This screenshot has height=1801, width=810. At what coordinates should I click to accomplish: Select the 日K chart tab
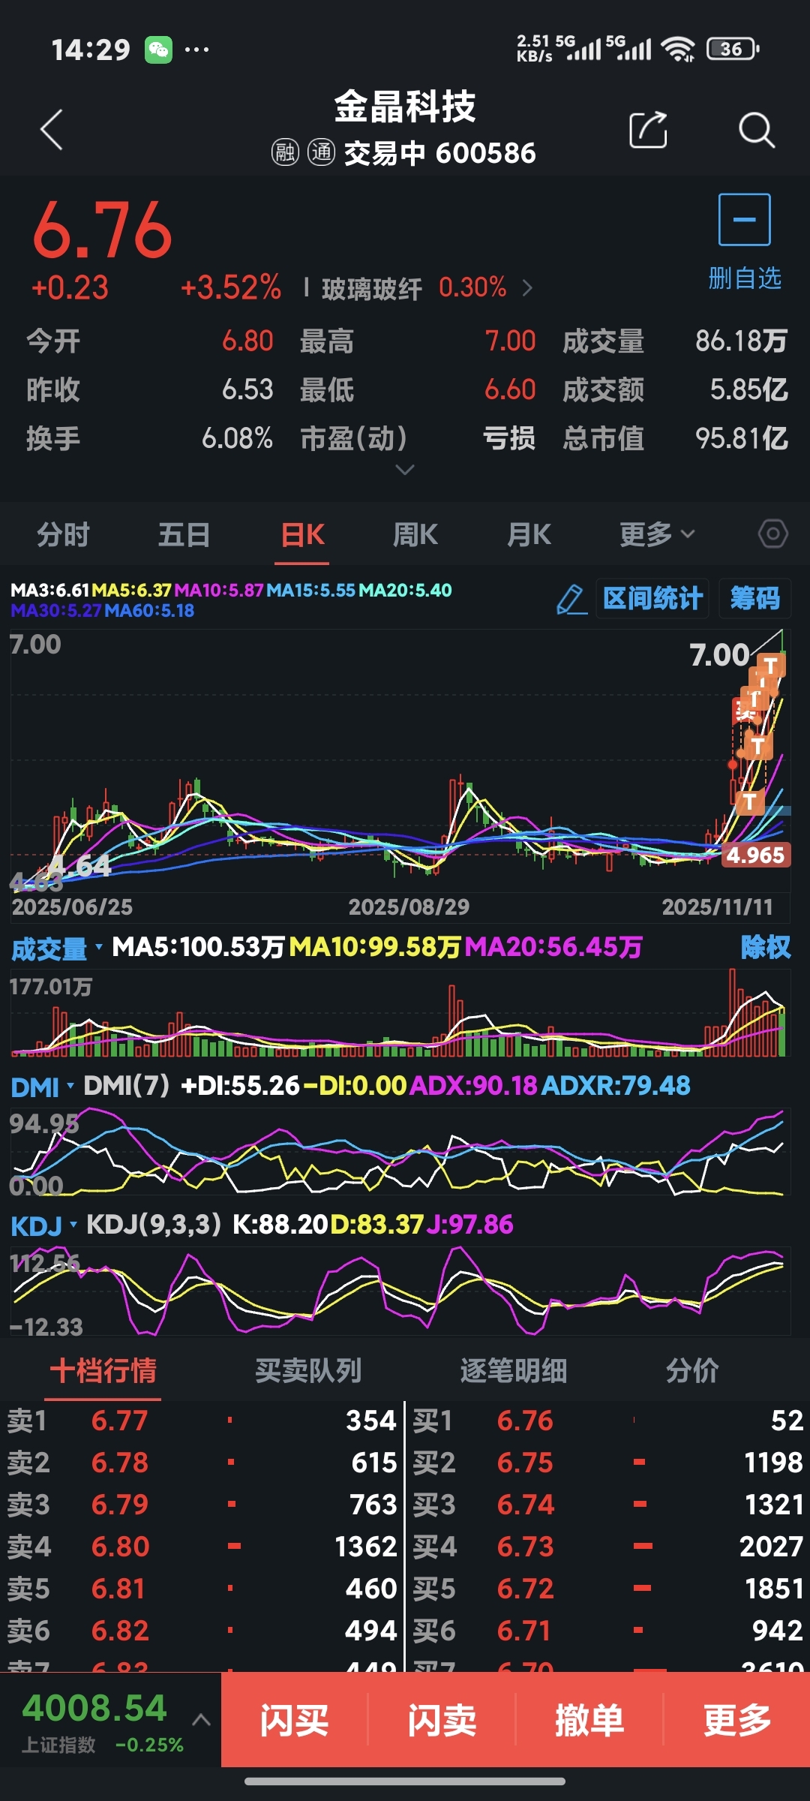coord(302,534)
